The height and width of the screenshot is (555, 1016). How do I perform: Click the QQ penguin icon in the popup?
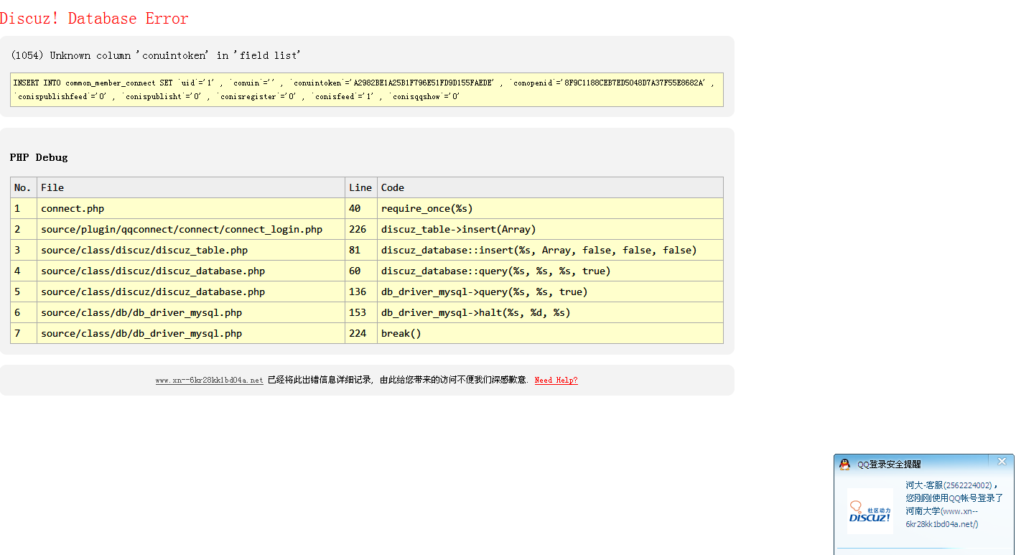pyautogui.click(x=845, y=465)
